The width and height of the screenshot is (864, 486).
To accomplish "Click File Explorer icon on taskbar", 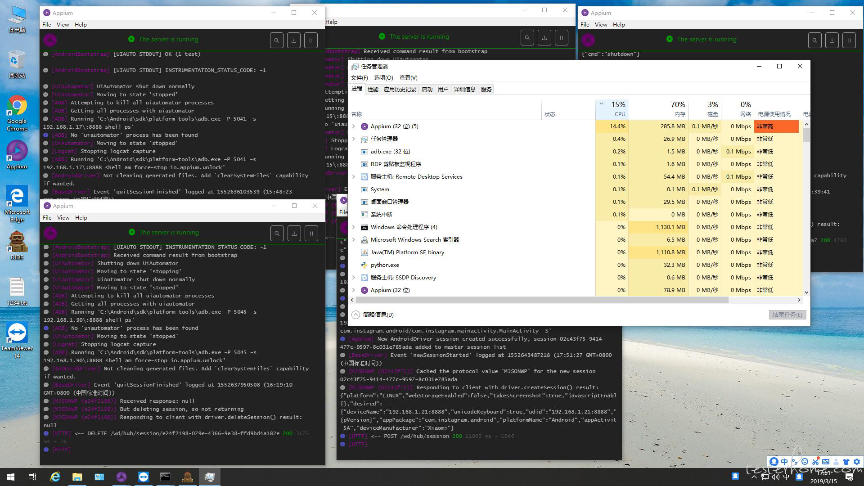I will (x=77, y=477).
